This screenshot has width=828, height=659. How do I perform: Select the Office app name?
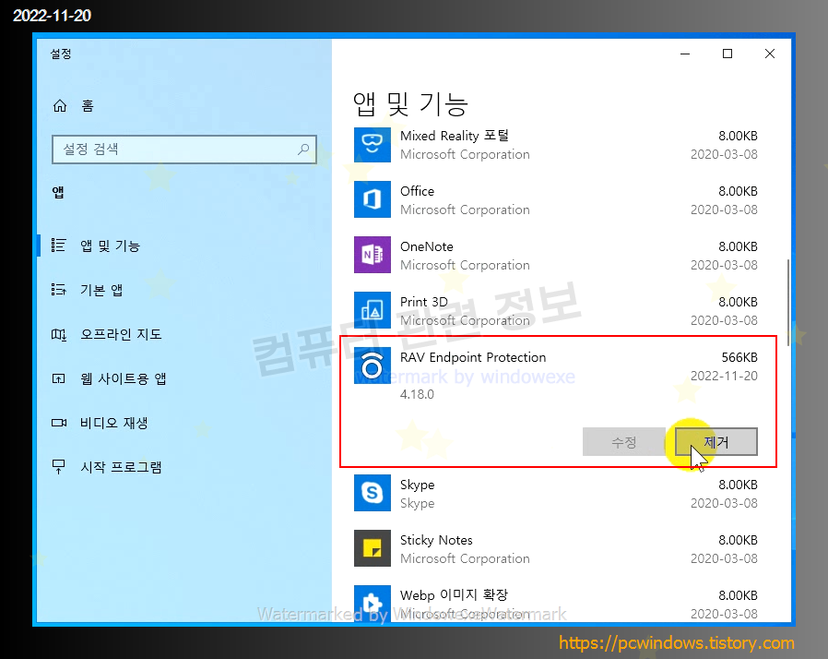417,191
